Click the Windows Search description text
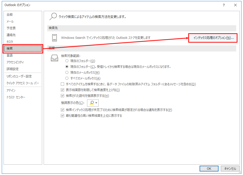243x175 pixels. point(106,38)
